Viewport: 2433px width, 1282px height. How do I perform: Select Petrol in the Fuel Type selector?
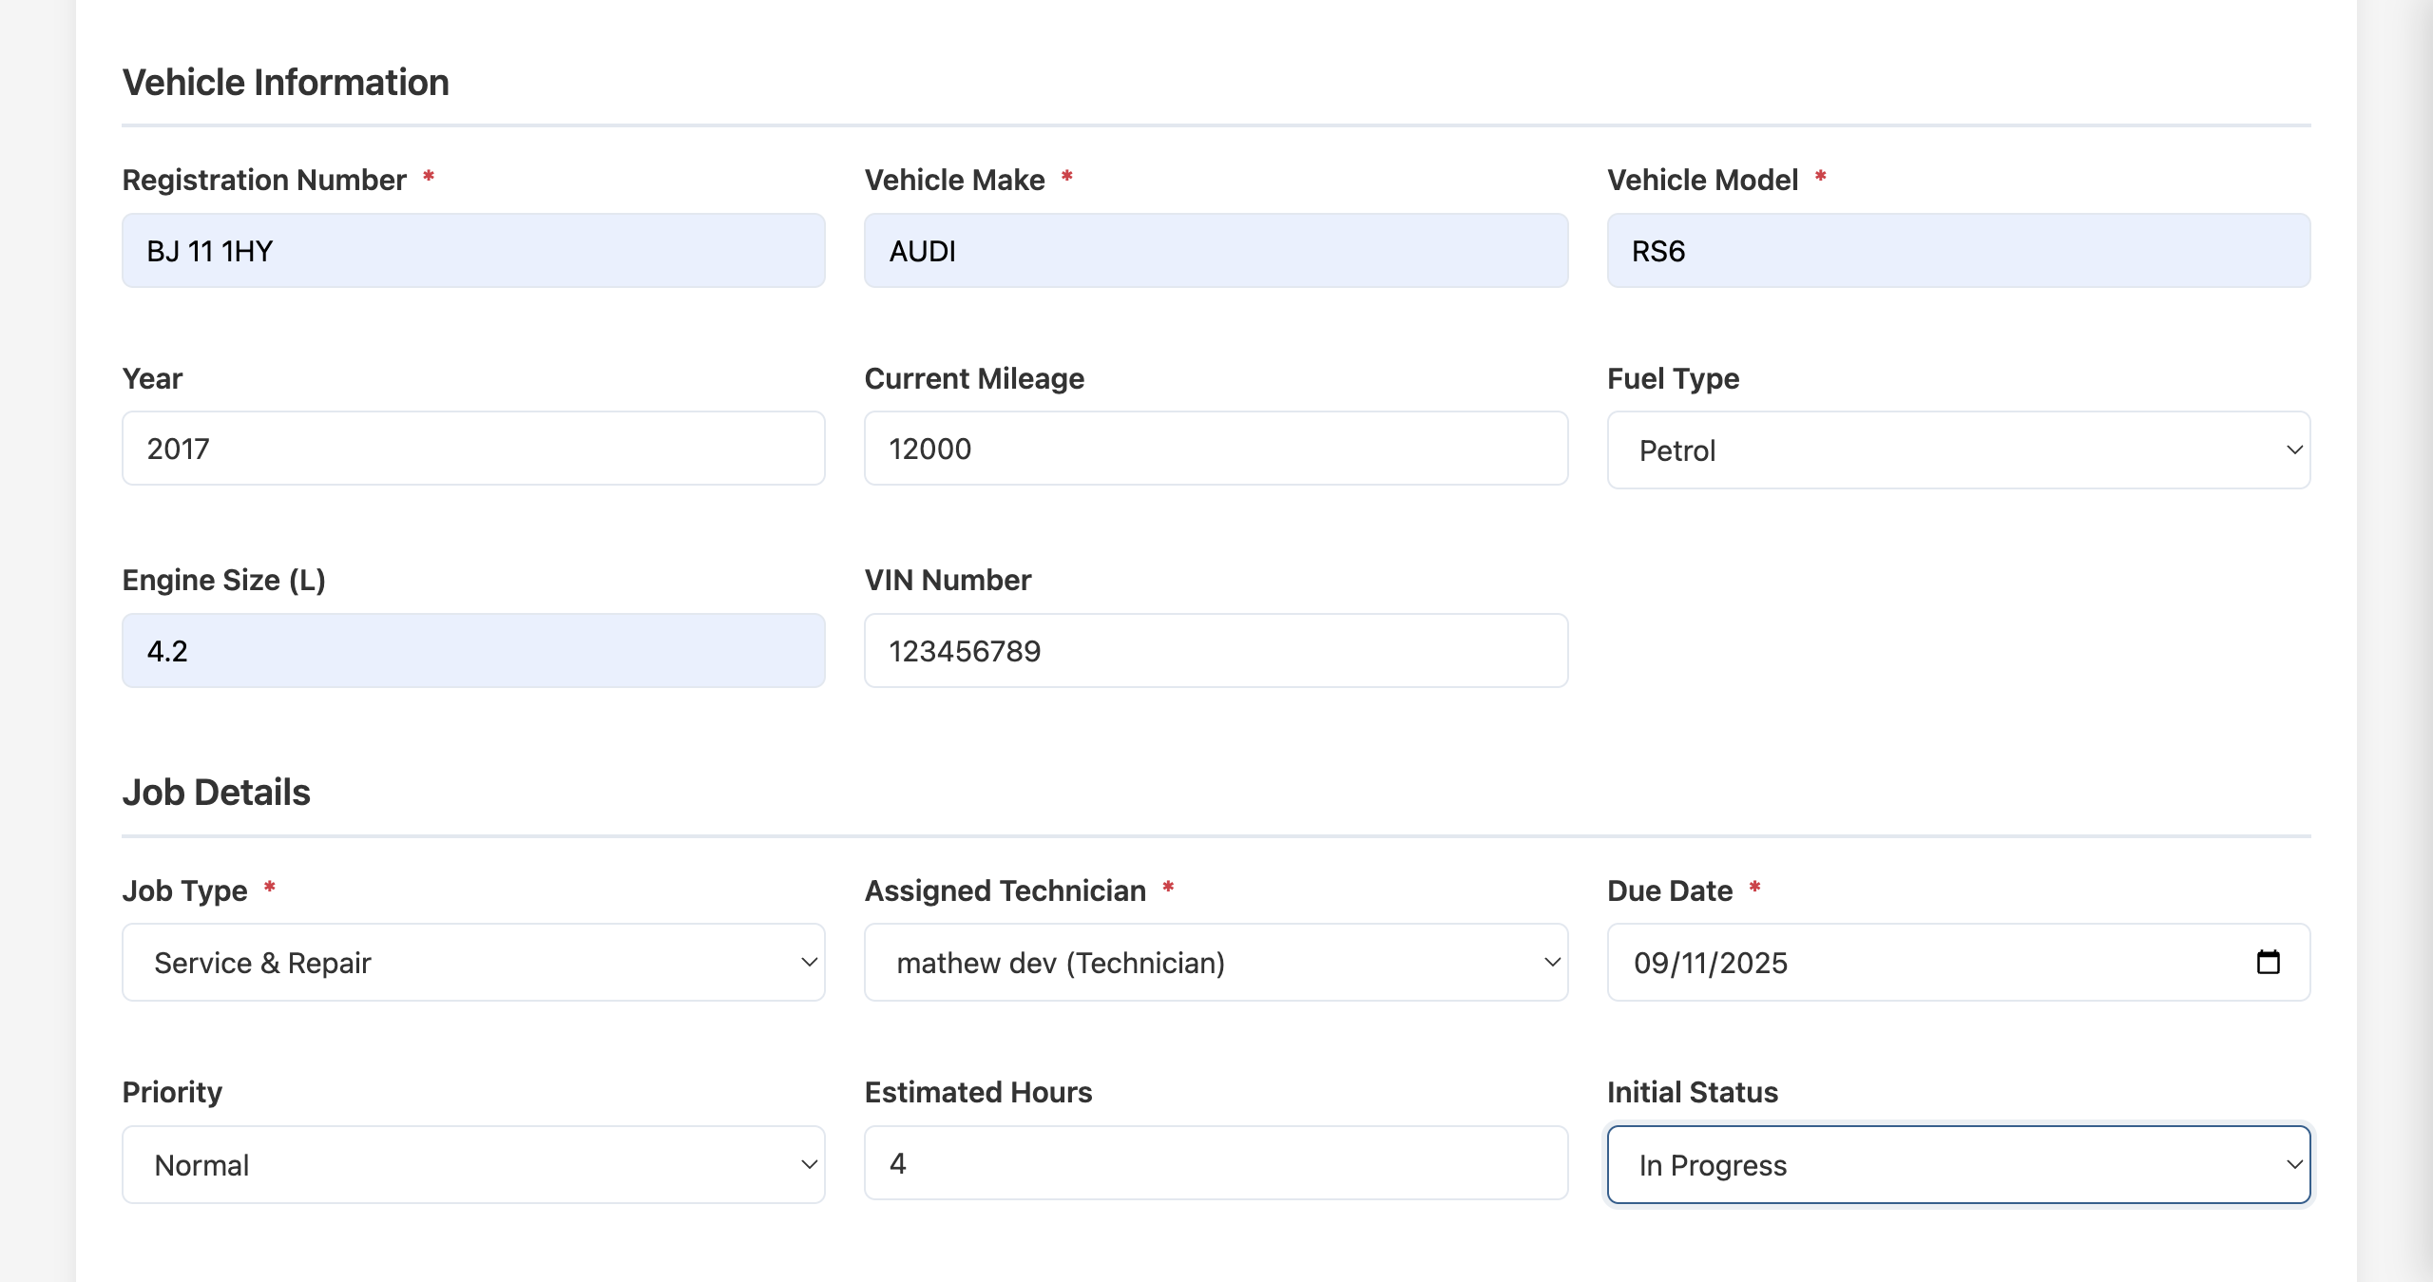click(x=1958, y=450)
